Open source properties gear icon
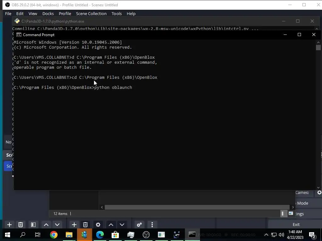322x241 pixels. tap(98, 225)
